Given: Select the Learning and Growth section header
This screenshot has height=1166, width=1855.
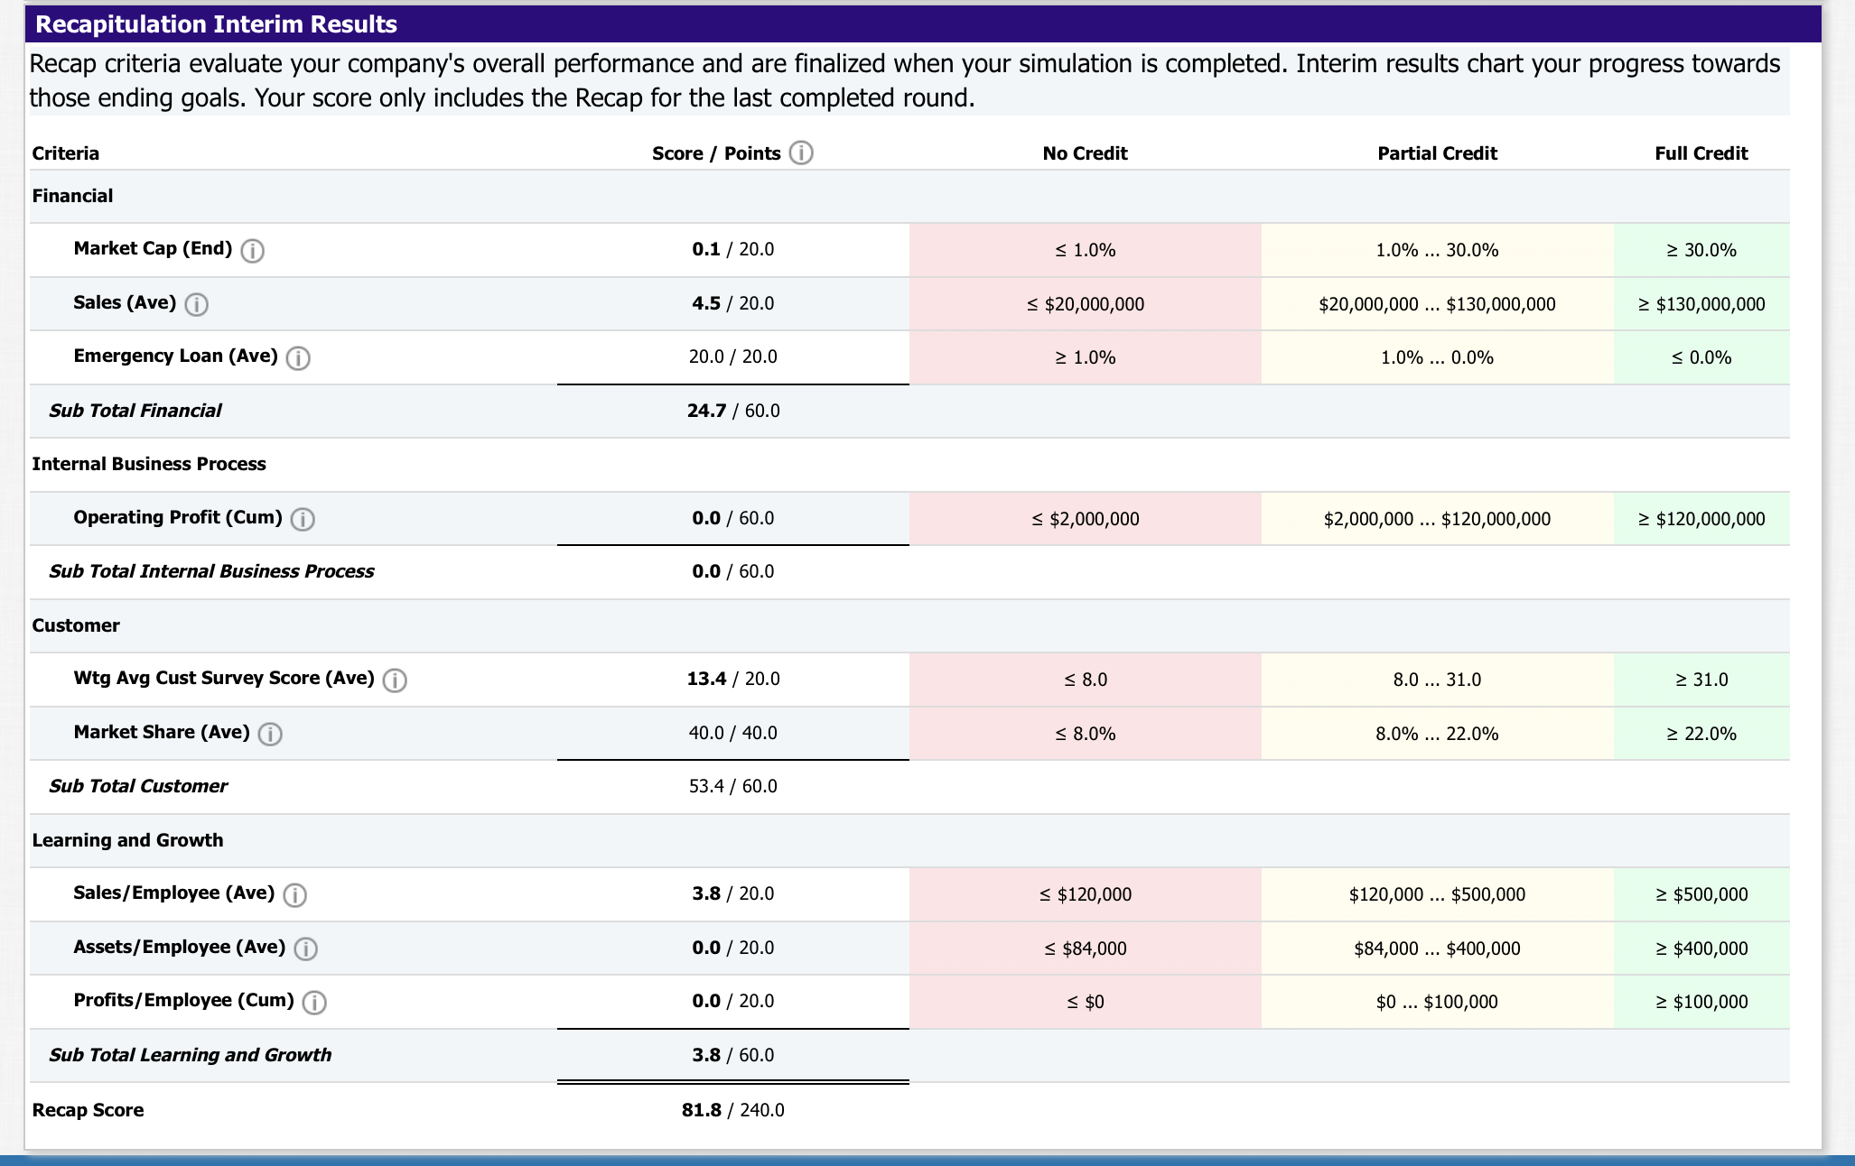Looking at the screenshot, I should 128,840.
